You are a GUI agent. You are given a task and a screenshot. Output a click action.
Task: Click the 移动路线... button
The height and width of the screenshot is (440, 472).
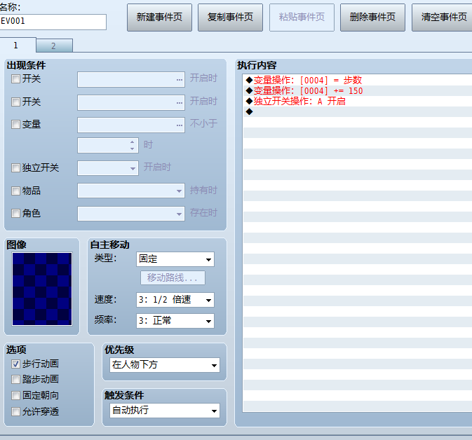173,277
